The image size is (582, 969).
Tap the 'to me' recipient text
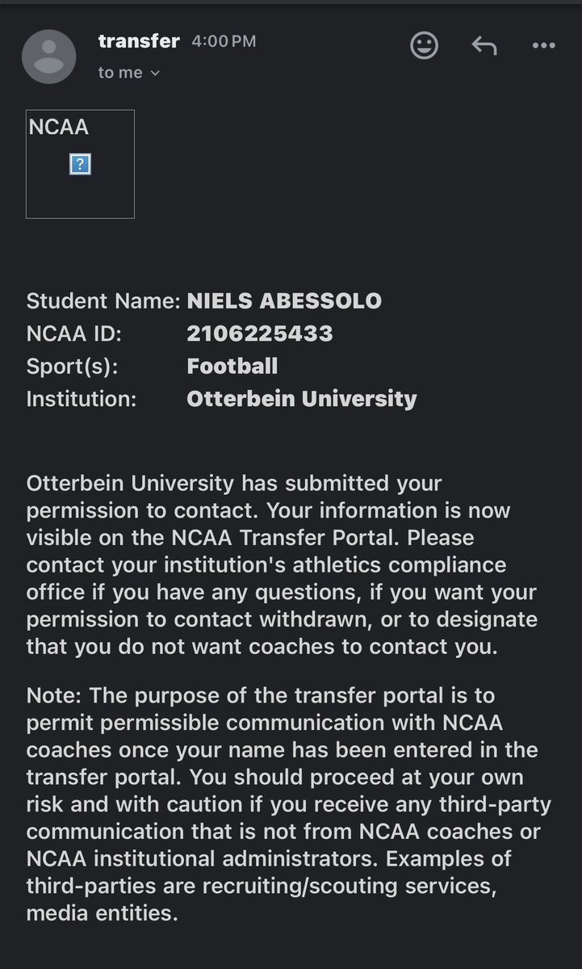click(119, 73)
